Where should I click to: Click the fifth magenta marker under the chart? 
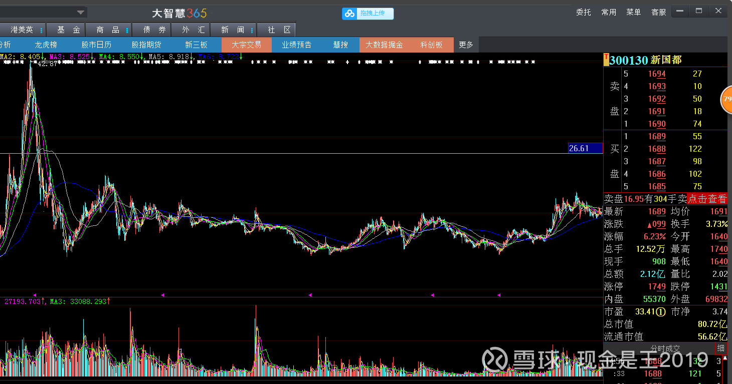pos(498,295)
